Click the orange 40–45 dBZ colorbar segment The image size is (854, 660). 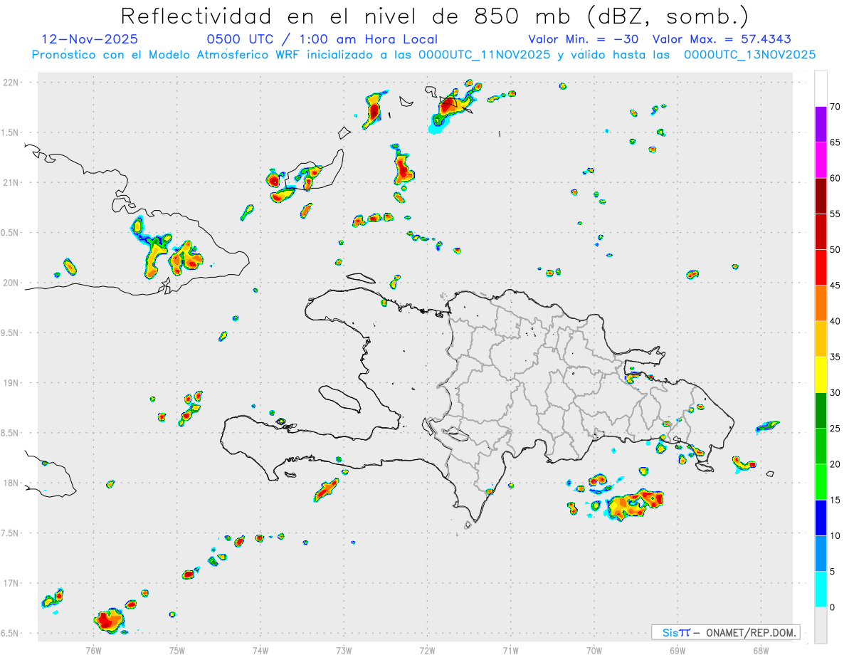point(821,303)
